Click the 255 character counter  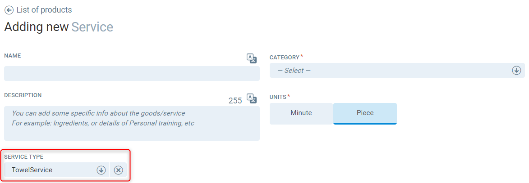[x=235, y=101]
